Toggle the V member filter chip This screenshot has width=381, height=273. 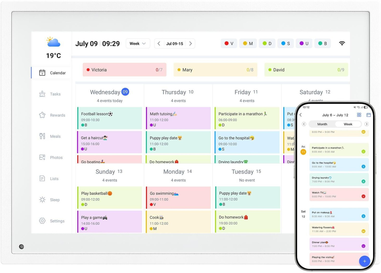[229, 43]
